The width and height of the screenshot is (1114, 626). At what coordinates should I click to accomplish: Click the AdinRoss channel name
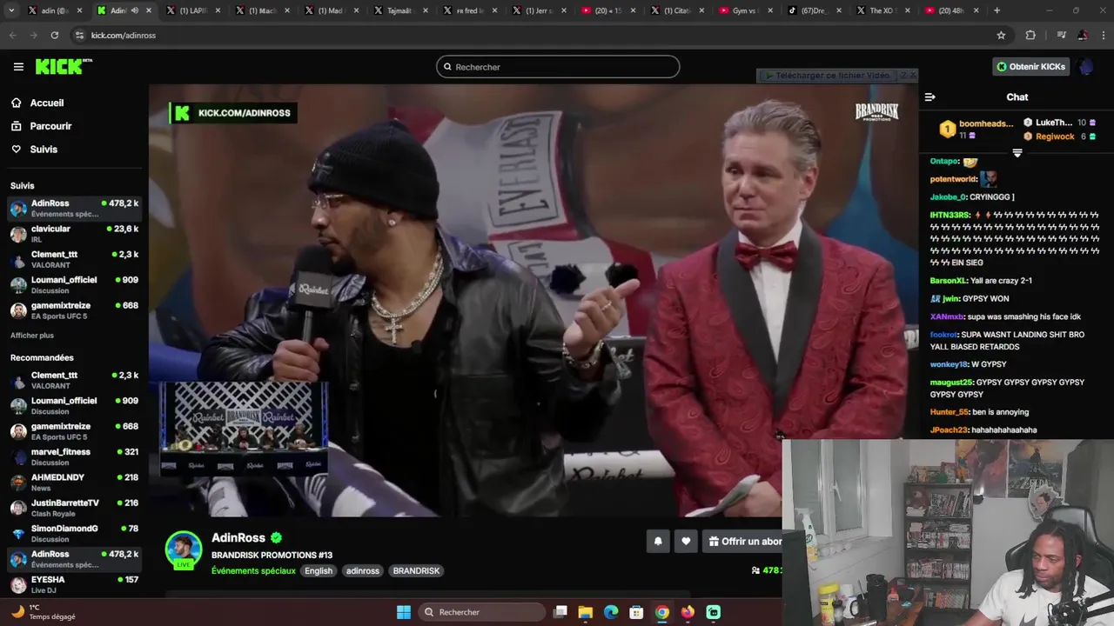(238, 538)
